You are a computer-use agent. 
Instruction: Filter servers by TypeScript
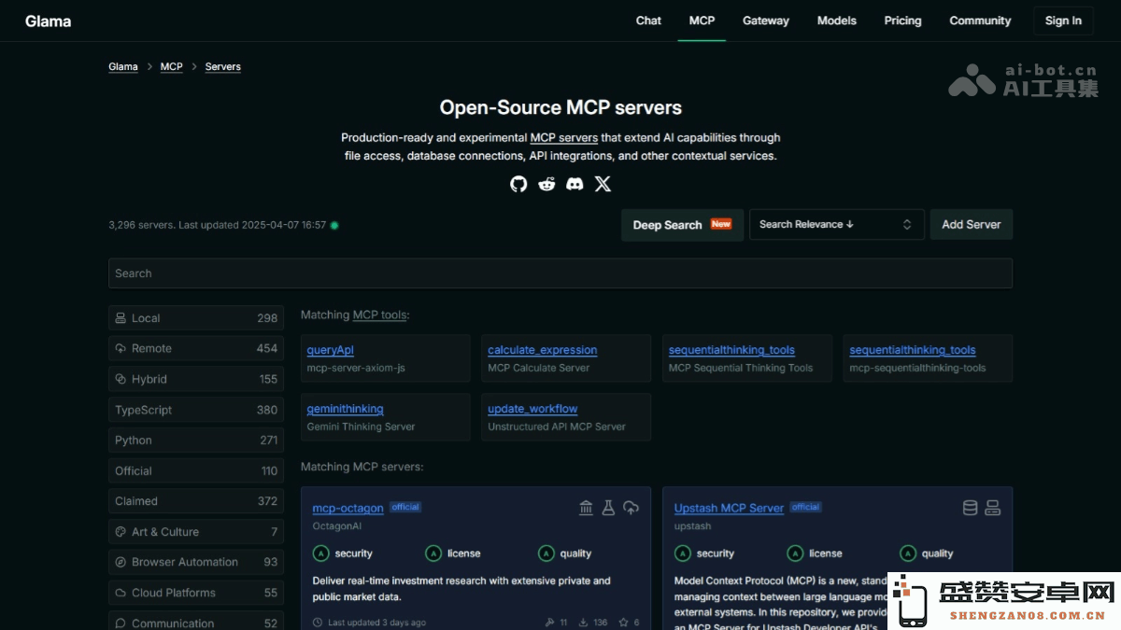point(196,410)
